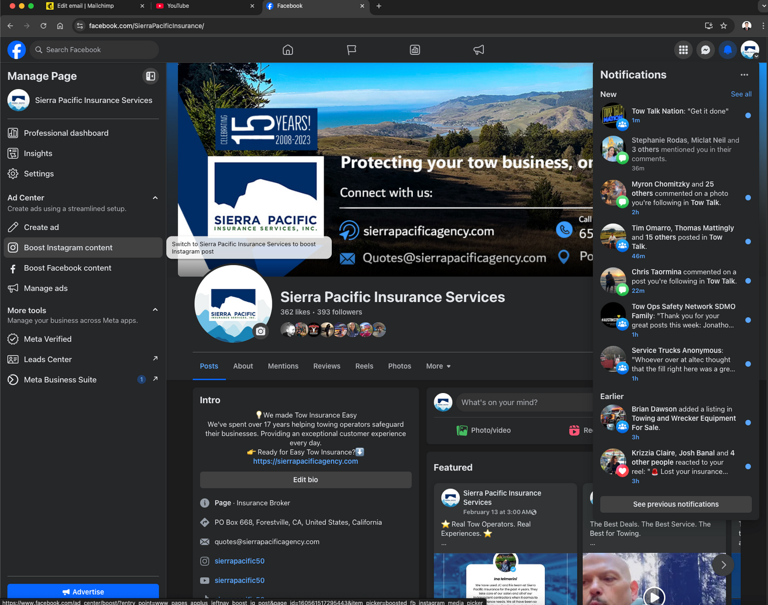Open Meta Verified
768x605 pixels.
[x=83, y=339]
